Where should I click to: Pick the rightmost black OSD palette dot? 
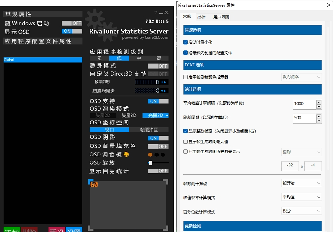coord(163,155)
